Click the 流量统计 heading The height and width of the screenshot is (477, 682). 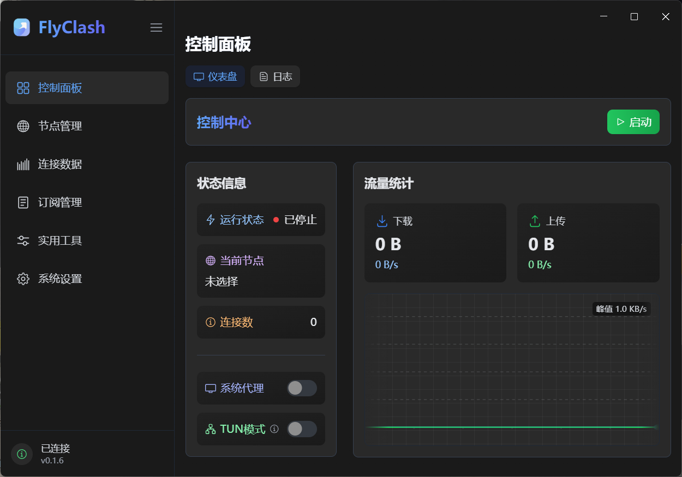389,184
